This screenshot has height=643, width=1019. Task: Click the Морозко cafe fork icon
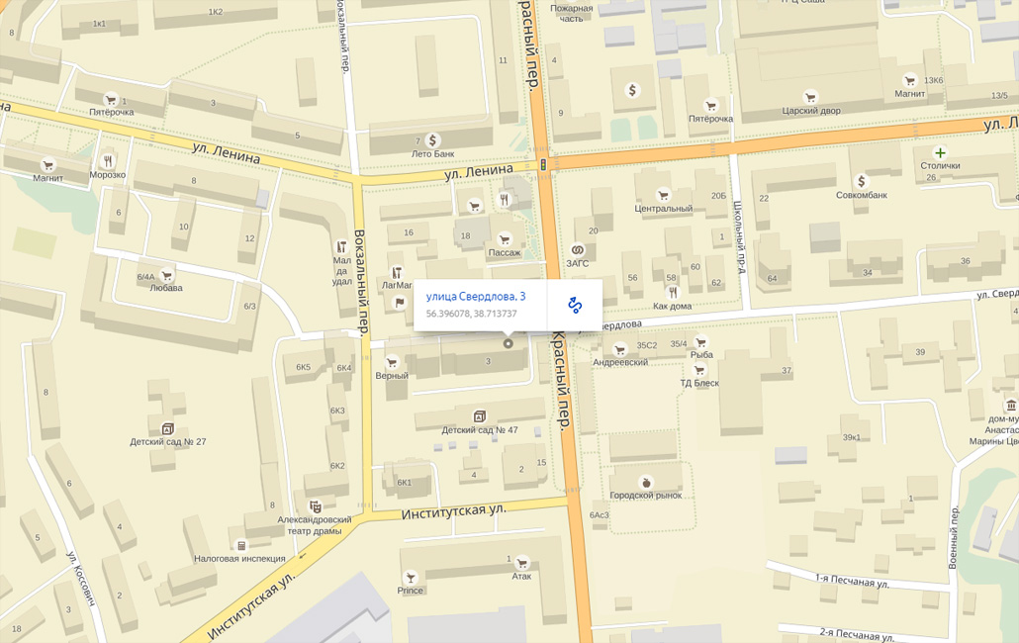click(108, 161)
